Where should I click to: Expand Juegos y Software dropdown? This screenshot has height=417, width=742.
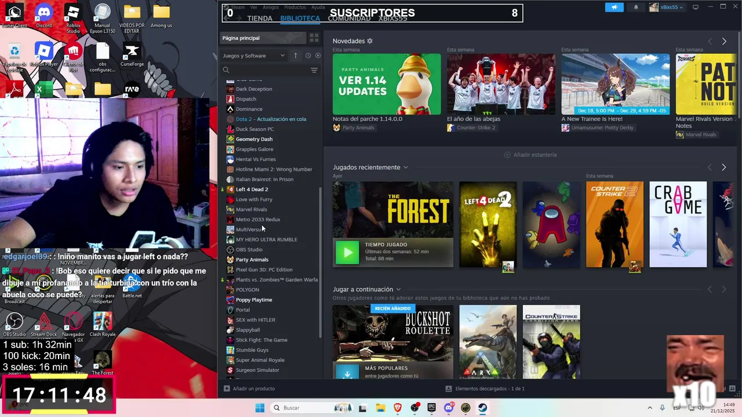(254, 56)
